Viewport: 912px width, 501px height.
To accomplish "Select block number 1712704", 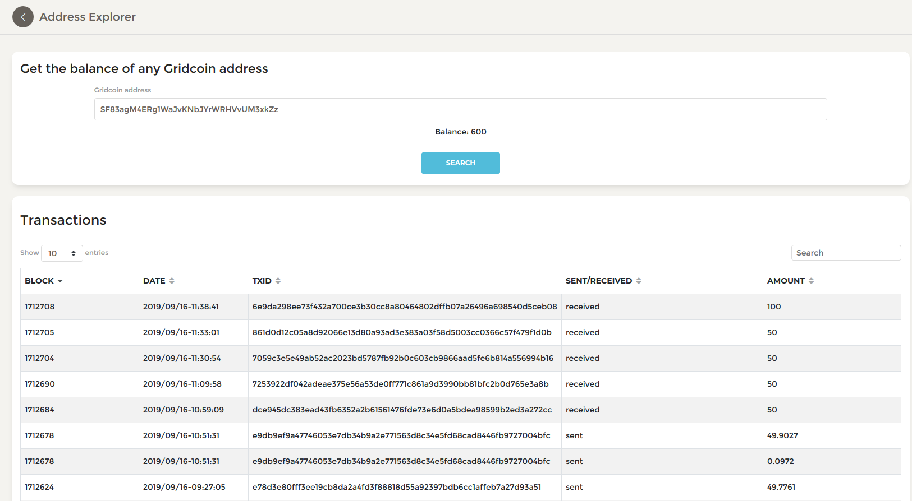I will (39, 358).
